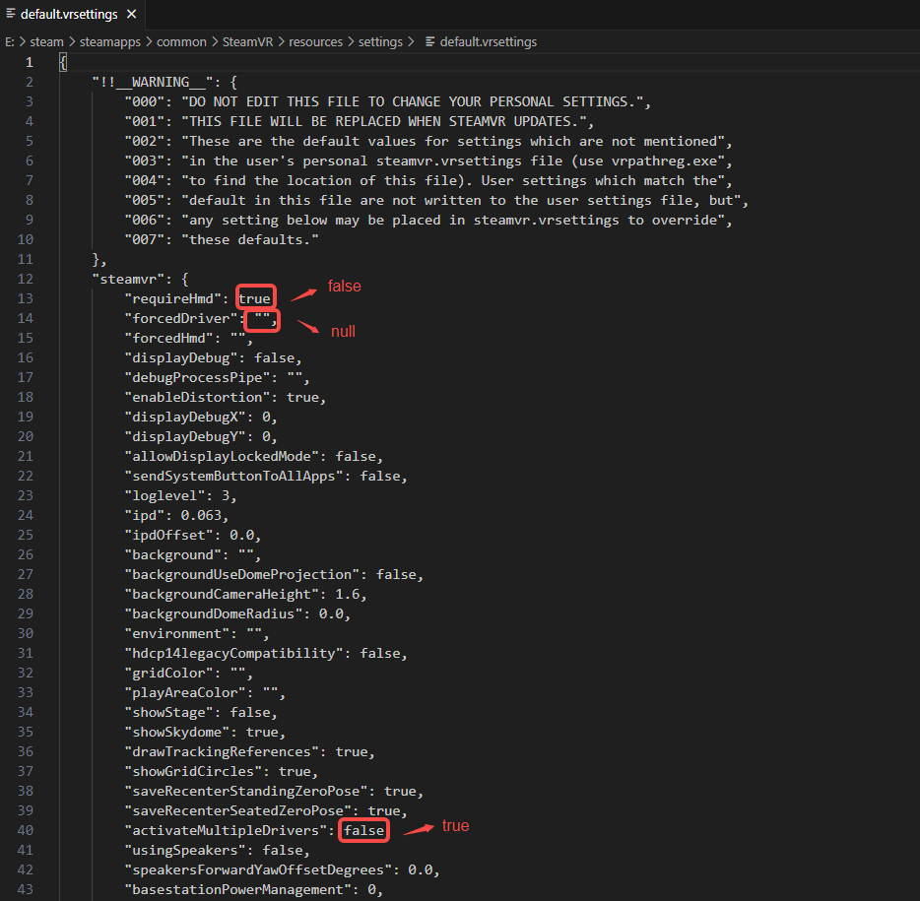This screenshot has height=901, width=920.
Task: Click line number 2 in the gutter
Action: (x=31, y=82)
